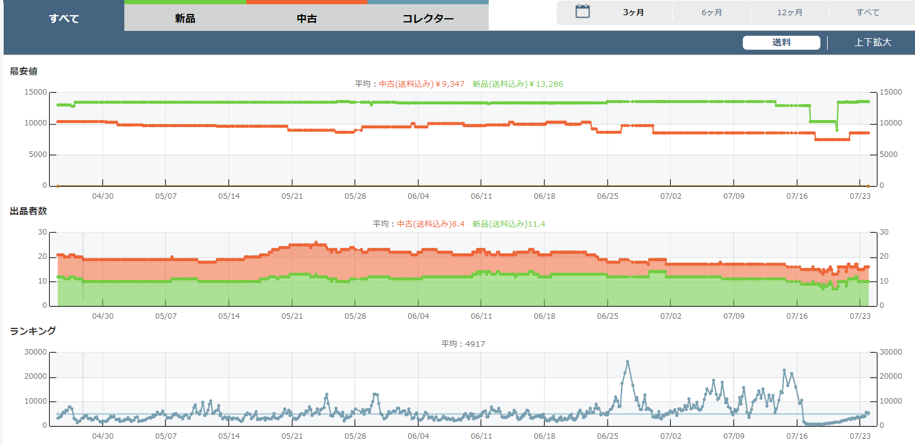Choose the すべて period right of 12ヶ月
This screenshot has height=446, width=915.
(x=868, y=13)
